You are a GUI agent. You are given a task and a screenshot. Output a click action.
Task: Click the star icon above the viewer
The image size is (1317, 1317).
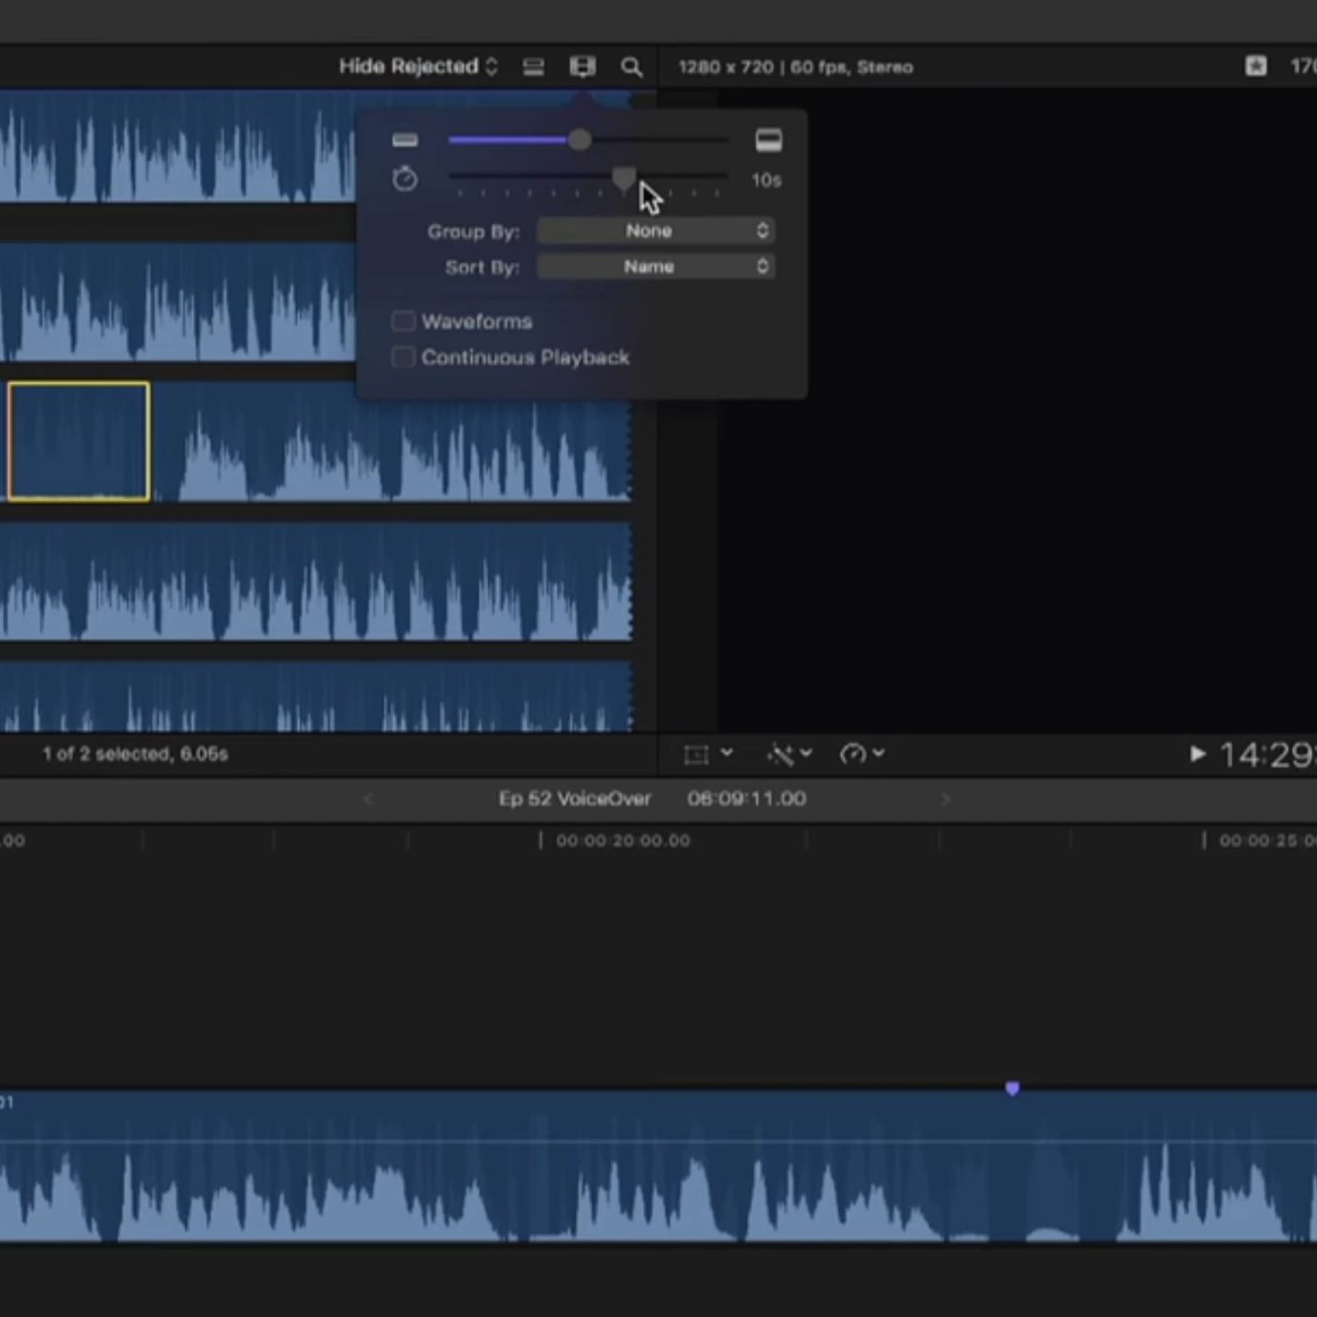pyautogui.click(x=1256, y=66)
